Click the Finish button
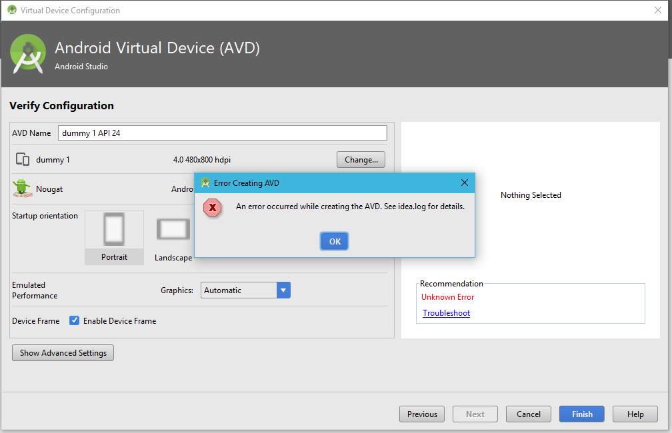The height and width of the screenshot is (433, 672). (581, 414)
